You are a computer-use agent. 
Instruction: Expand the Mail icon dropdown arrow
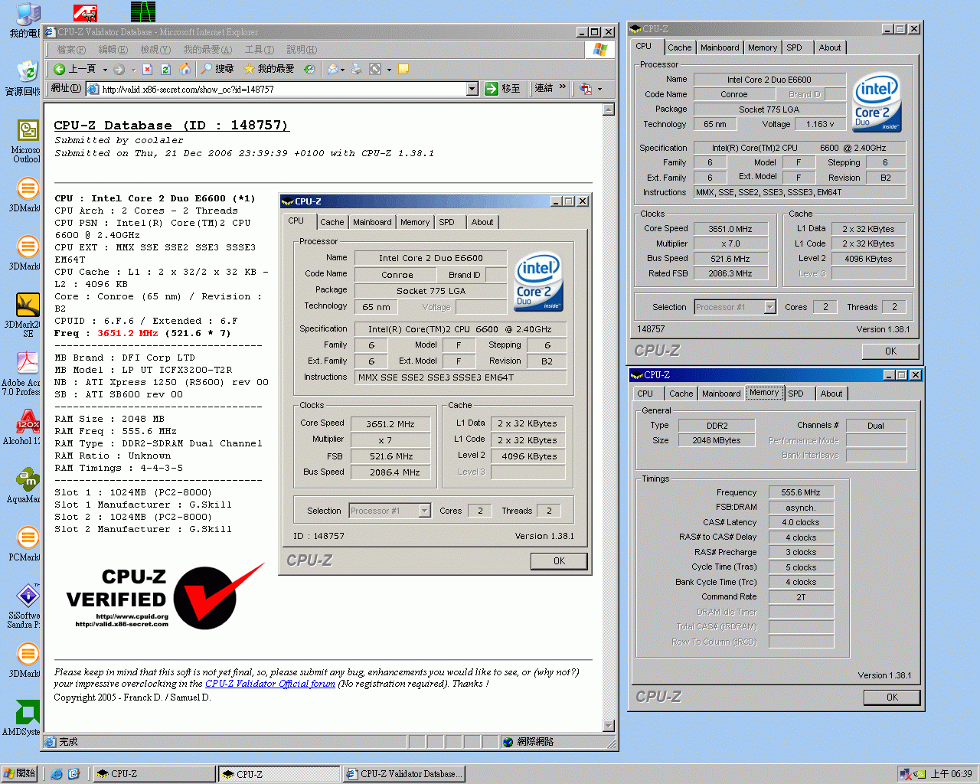pos(341,70)
